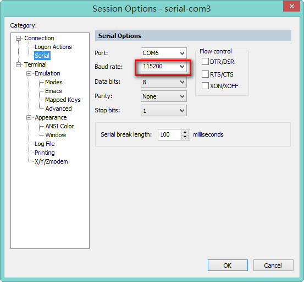Collapse the Connection tree node
304x282 pixels.
(19, 38)
